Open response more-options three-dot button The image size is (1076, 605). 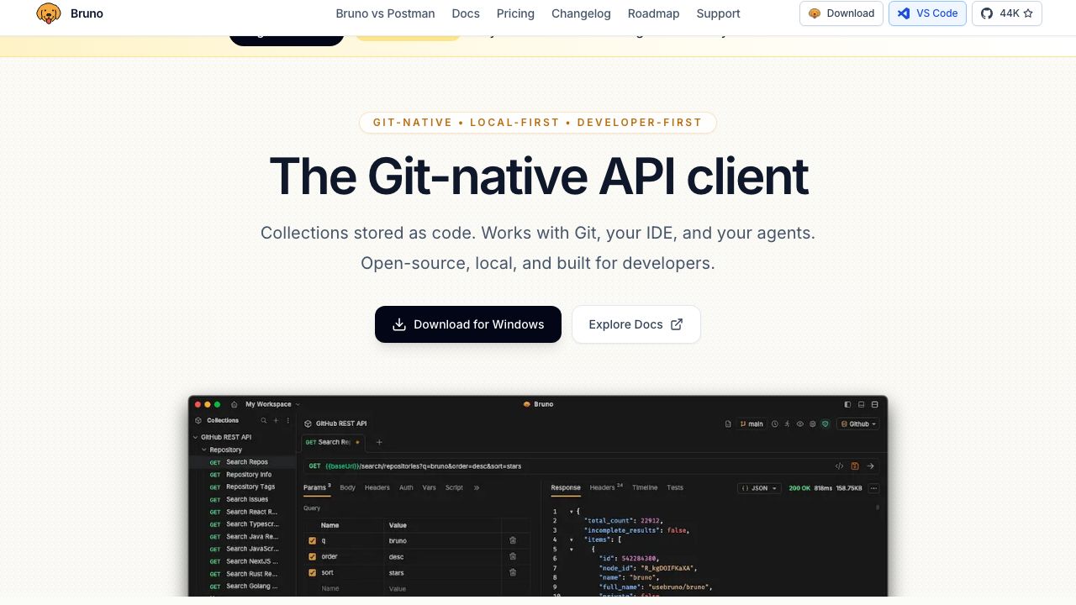click(x=874, y=488)
